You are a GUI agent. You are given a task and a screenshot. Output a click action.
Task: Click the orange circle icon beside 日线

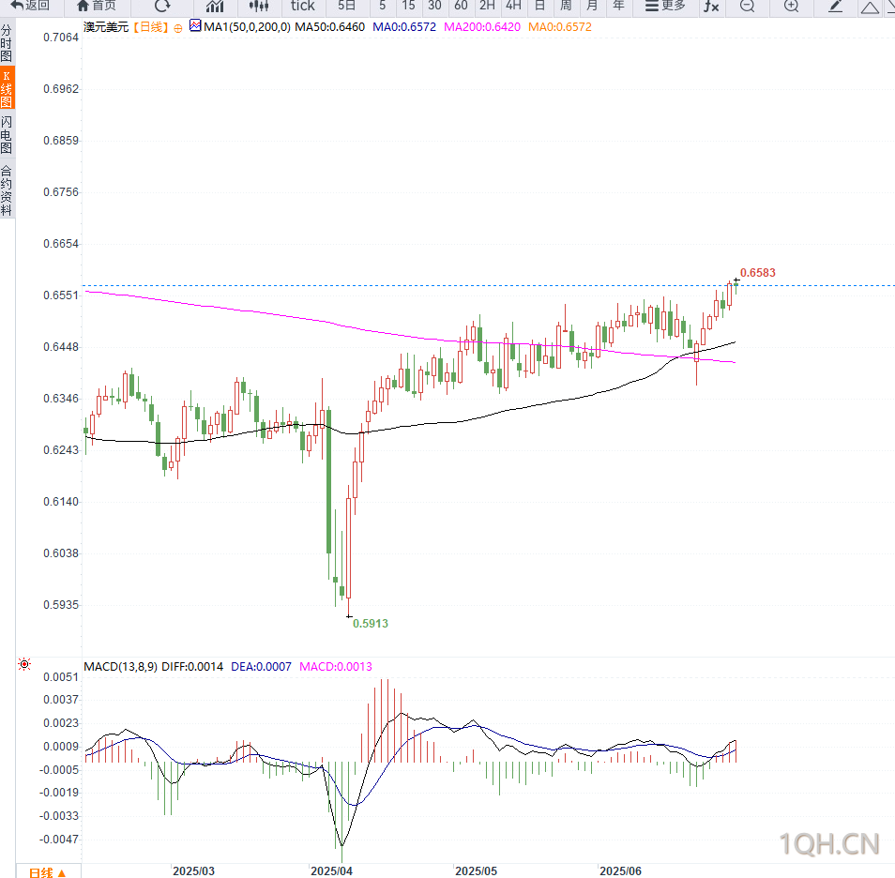click(x=178, y=28)
